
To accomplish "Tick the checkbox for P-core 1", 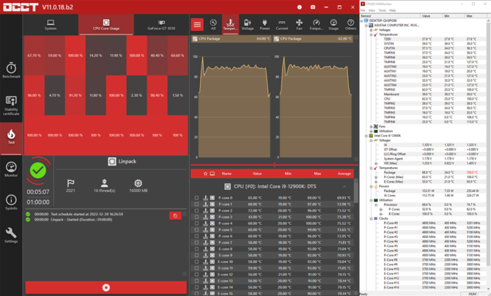I will 196,204.
